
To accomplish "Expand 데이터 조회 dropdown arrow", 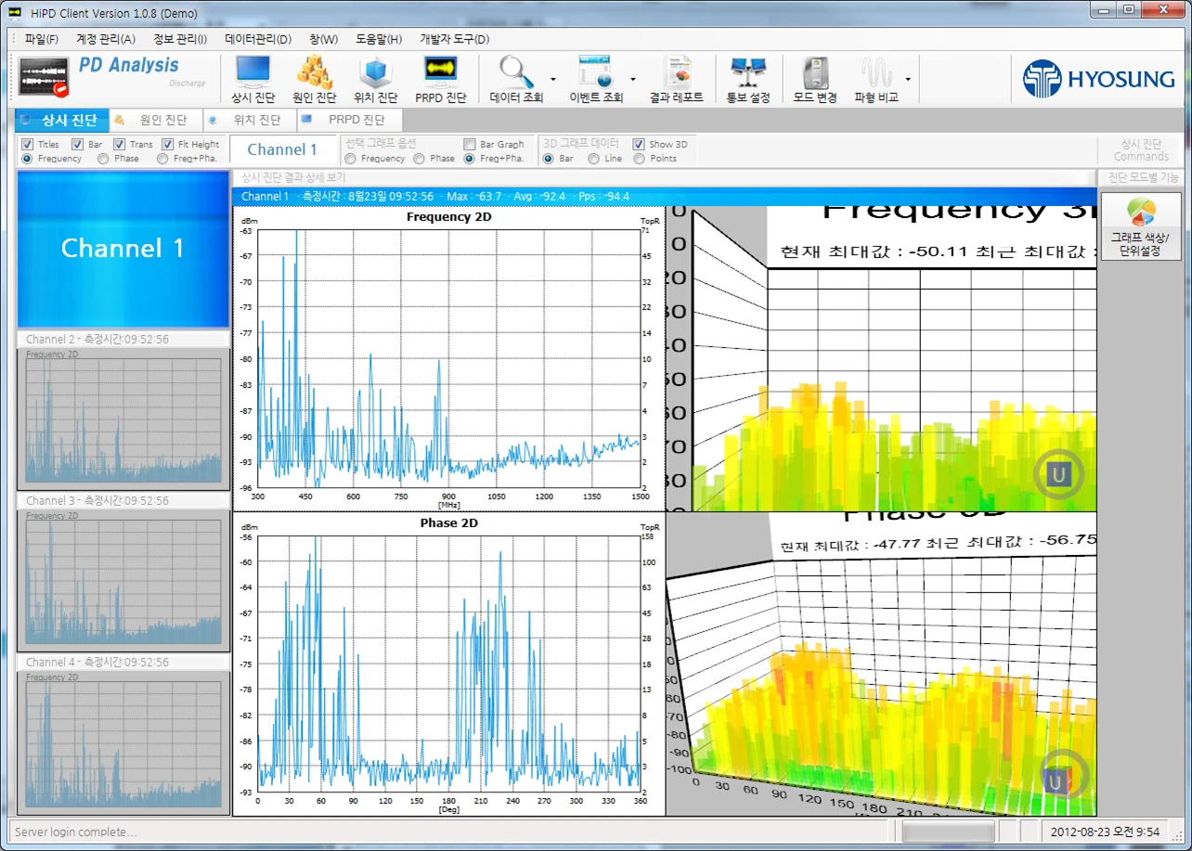I will [x=553, y=79].
